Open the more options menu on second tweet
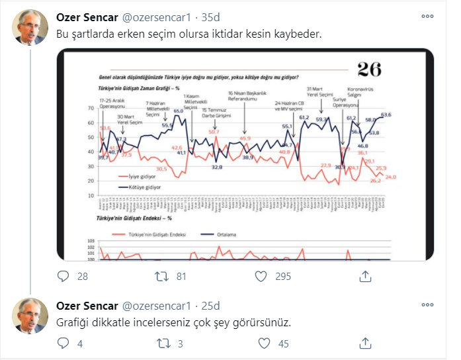The width and height of the screenshot is (461, 360). (x=427, y=304)
